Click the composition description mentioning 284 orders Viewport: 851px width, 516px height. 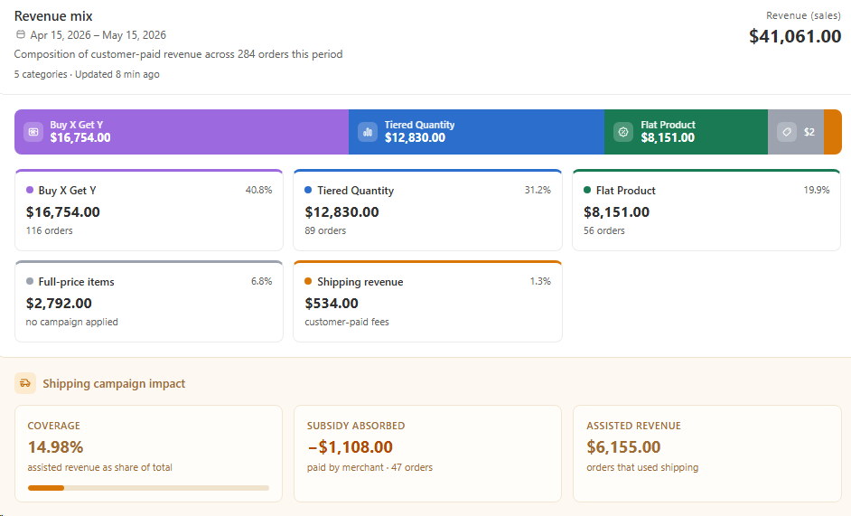pos(178,54)
